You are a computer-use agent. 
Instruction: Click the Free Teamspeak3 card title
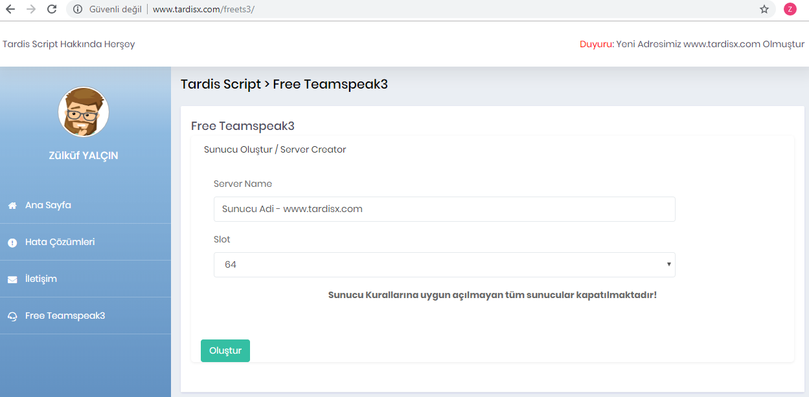243,126
